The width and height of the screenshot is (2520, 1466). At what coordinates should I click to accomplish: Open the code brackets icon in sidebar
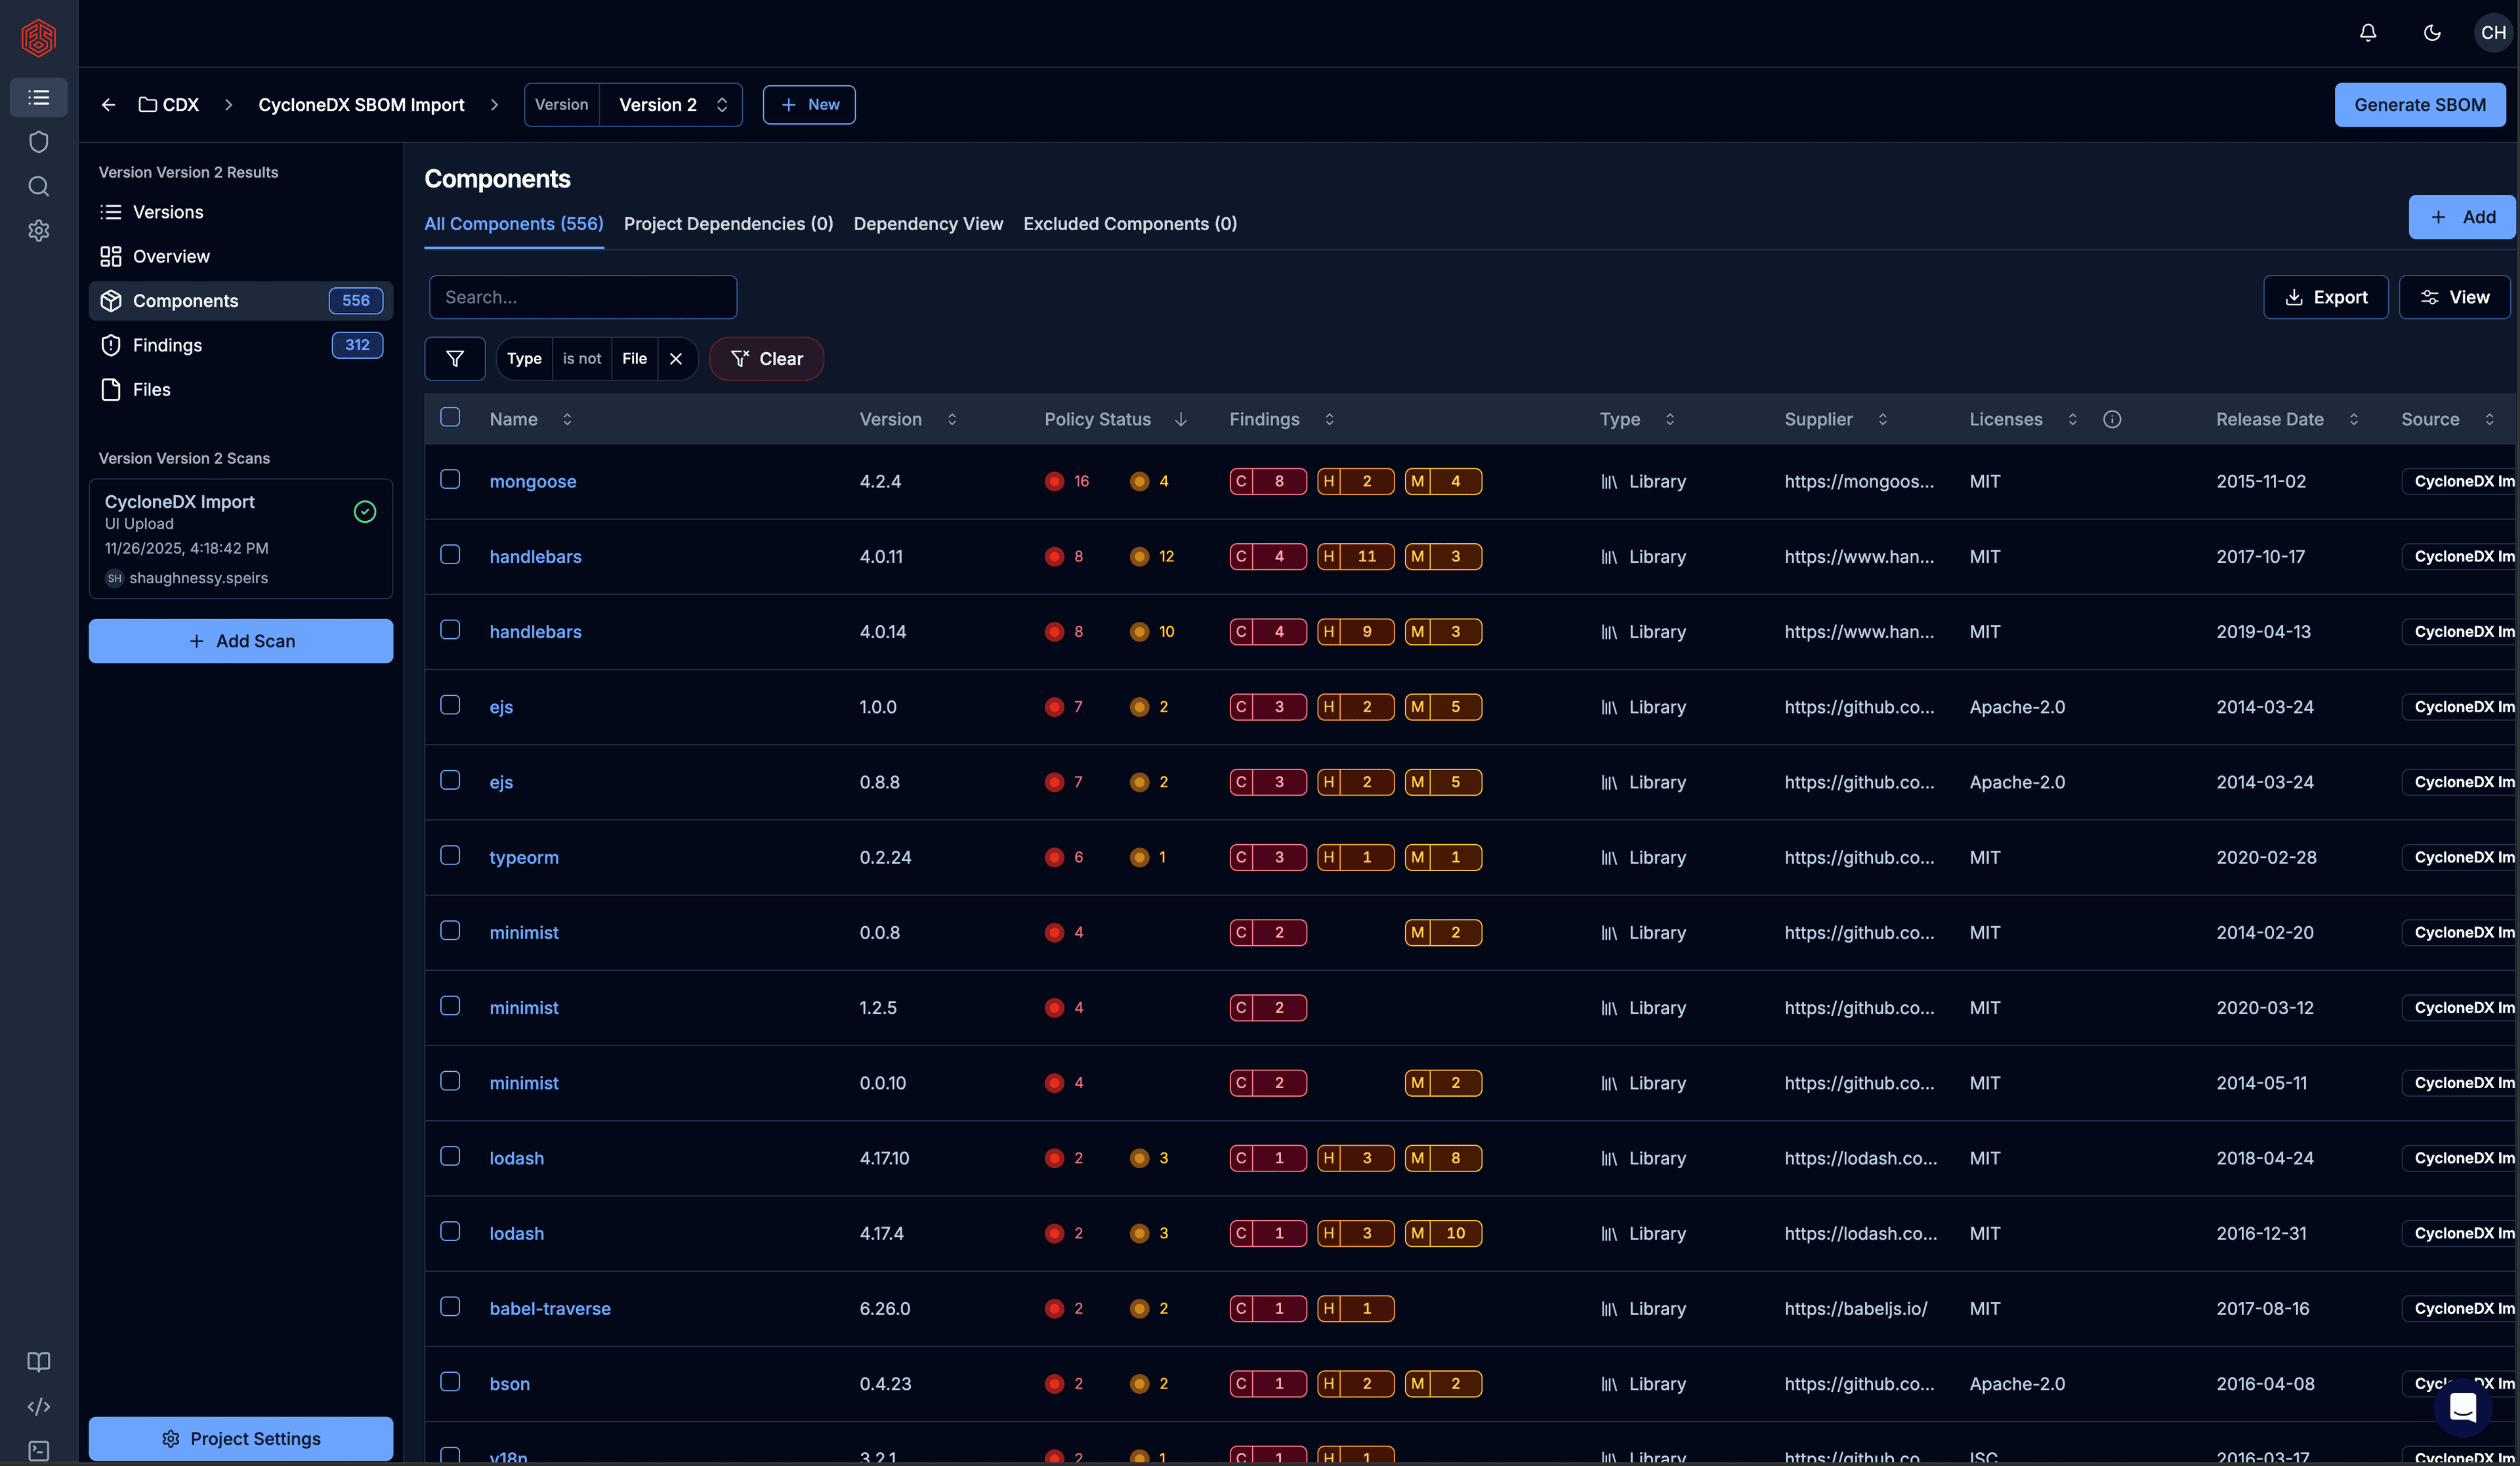click(38, 1406)
